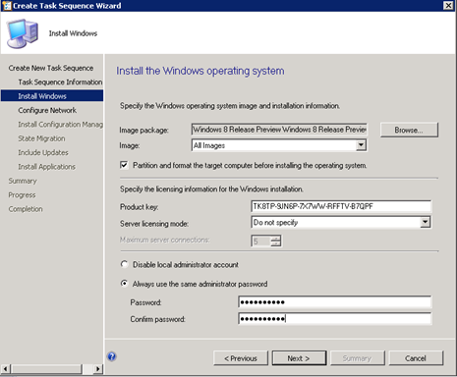Click the wizard icon in the title bar
Image resolution: width=457 pixels, height=377 pixels.
click(x=7, y=6)
